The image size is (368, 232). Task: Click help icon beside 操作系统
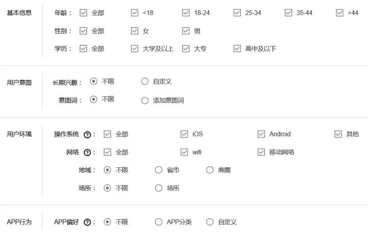[87, 135]
